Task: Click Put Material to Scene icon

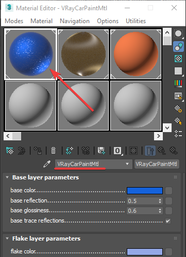Action: coord(22,151)
